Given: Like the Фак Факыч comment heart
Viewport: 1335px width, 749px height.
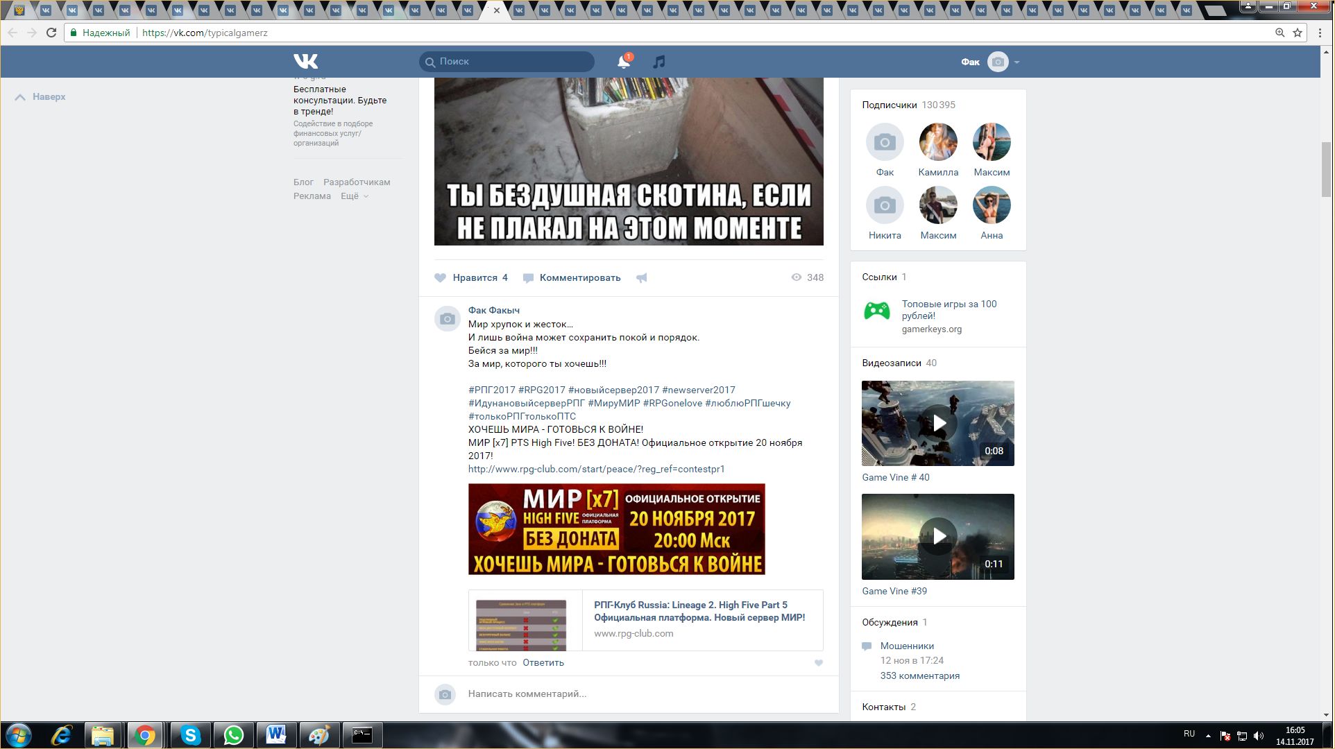Looking at the screenshot, I should click(x=819, y=663).
